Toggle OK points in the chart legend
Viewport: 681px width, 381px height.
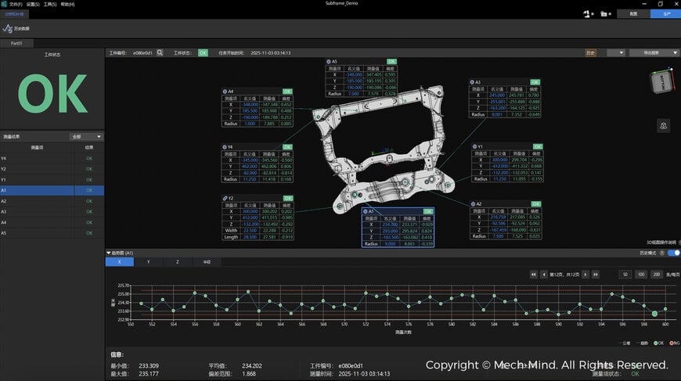point(658,342)
